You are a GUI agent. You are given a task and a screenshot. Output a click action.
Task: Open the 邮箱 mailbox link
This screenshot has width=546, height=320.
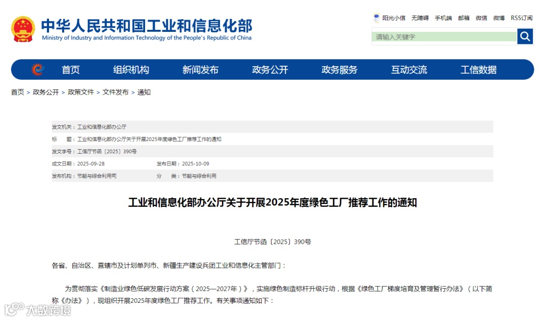(x=463, y=18)
